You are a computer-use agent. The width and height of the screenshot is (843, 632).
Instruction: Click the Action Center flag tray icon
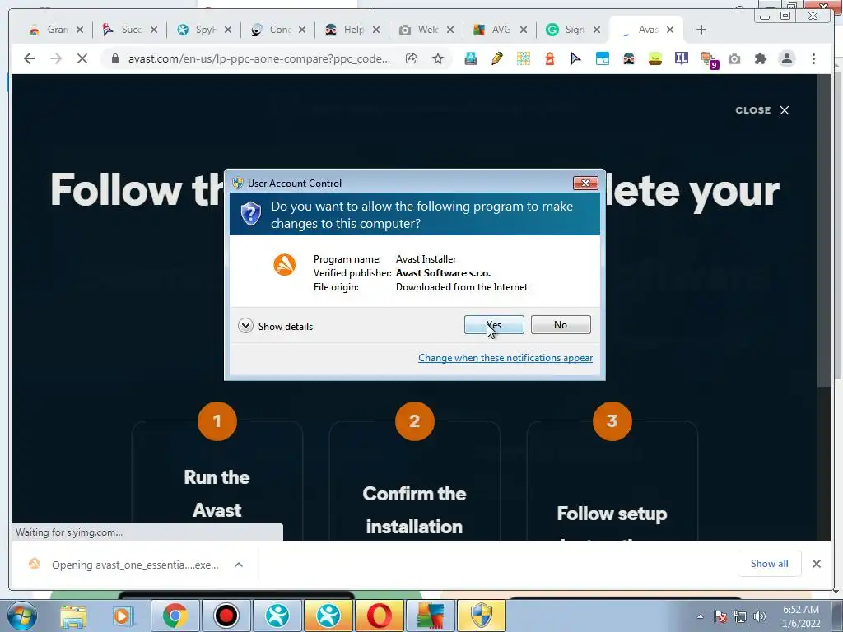(720, 616)
